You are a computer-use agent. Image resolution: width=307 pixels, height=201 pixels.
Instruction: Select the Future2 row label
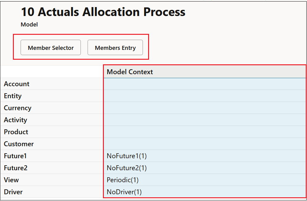(15, 168)
